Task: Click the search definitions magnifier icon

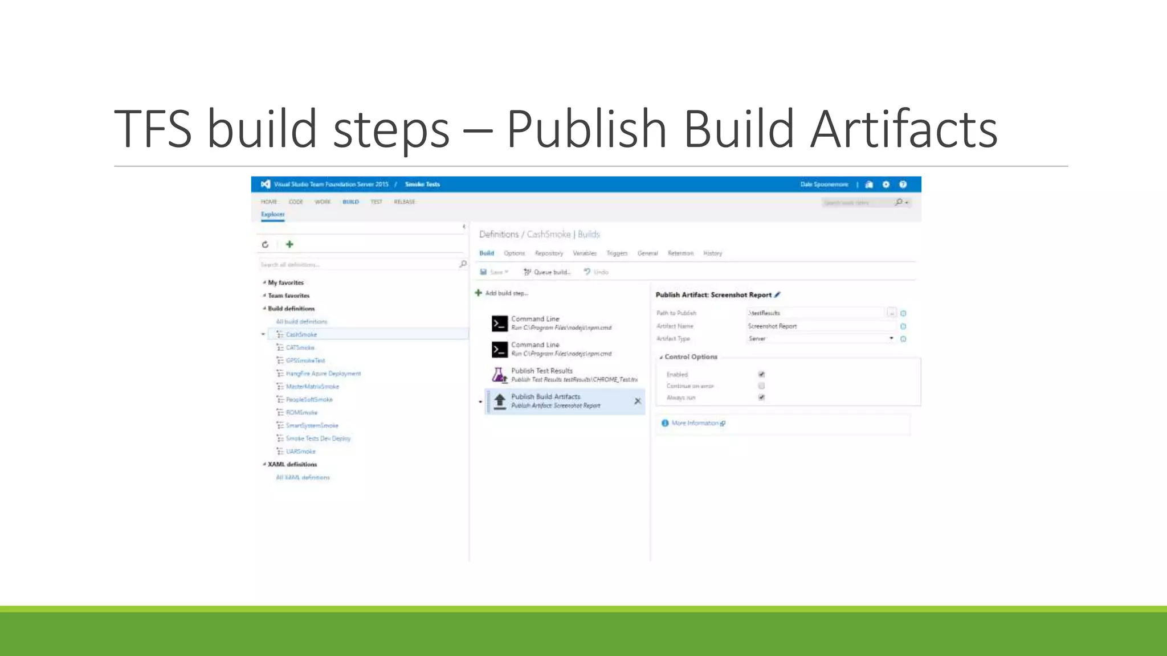Action: point(463,264)
